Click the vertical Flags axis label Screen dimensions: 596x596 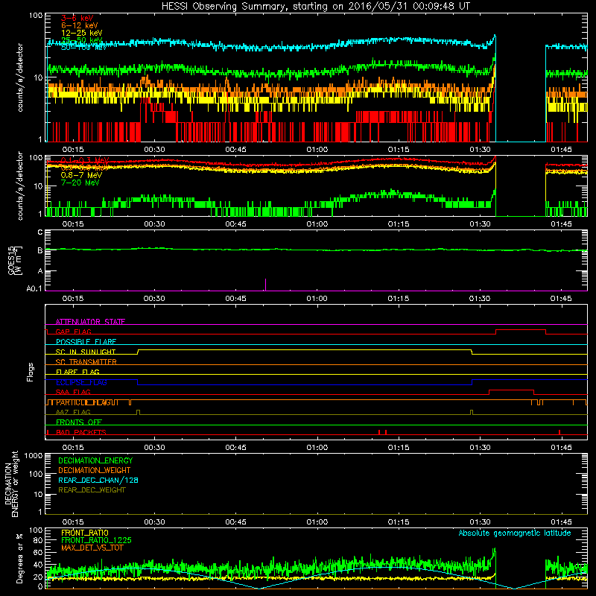coord(31,372)
